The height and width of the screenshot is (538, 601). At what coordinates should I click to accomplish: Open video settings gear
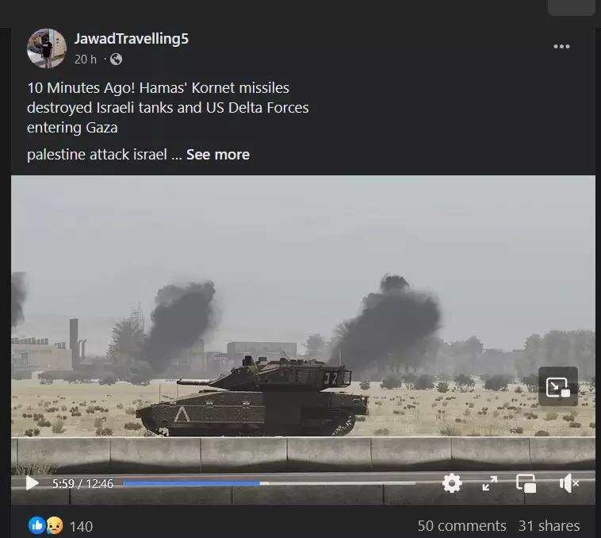(452, 483)
